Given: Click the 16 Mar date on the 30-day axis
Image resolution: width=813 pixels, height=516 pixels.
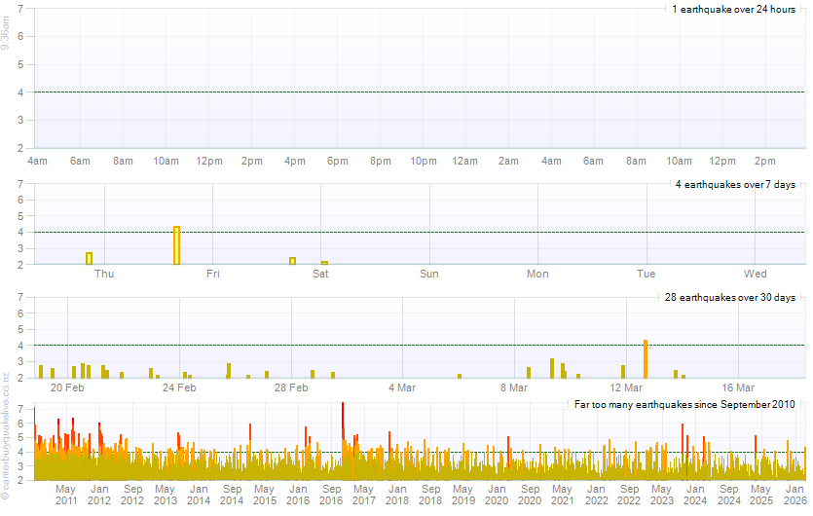Looking at the screenshot, I should pos(739,387).
